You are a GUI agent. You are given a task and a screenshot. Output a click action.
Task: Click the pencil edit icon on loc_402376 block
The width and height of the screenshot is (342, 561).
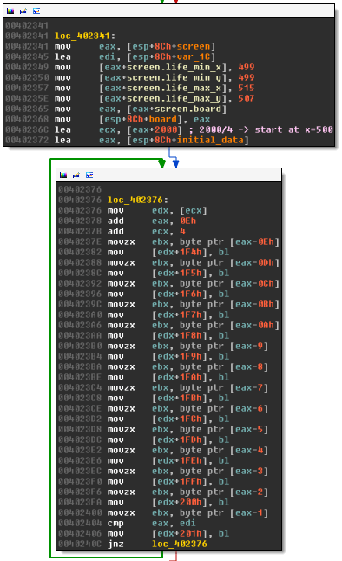(76, 175)
